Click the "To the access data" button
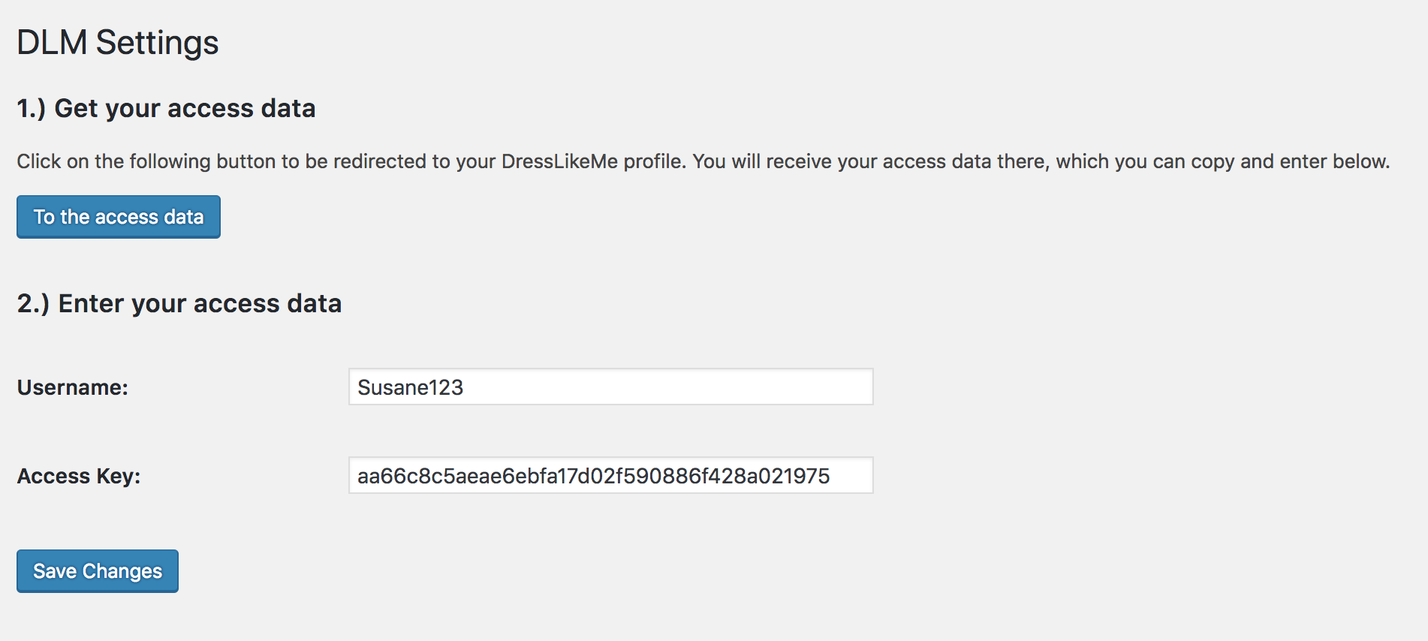The height and width of the screenshot is (641, 1428). click(x=119, y=217)
